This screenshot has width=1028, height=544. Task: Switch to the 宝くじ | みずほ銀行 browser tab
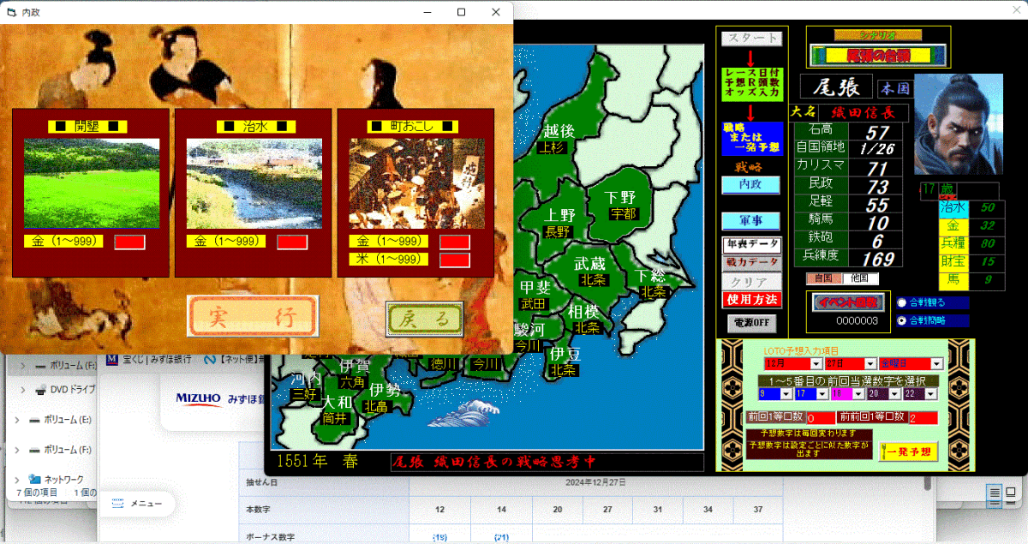pos(150,359)
